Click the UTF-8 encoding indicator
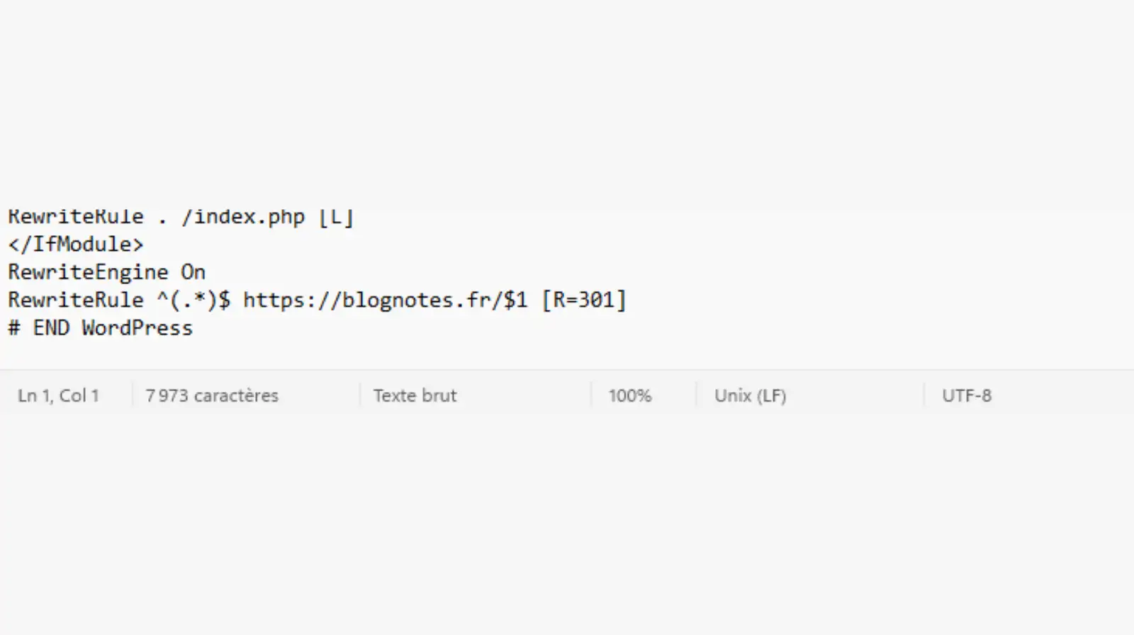 966,395
